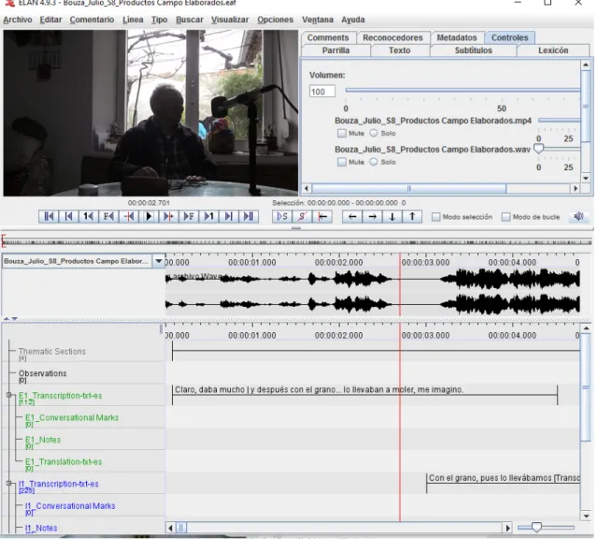Collapse the I1_Transcription-txt-es tier node
Screen dimensions: 598x539
point(8,483)
